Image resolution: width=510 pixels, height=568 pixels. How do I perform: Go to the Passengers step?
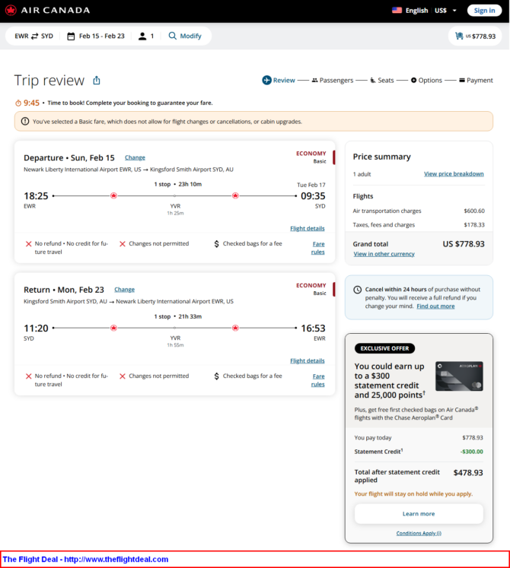332,80
